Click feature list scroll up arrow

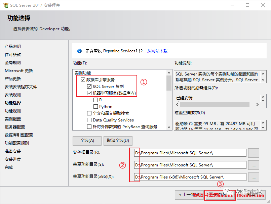point(169,73)
